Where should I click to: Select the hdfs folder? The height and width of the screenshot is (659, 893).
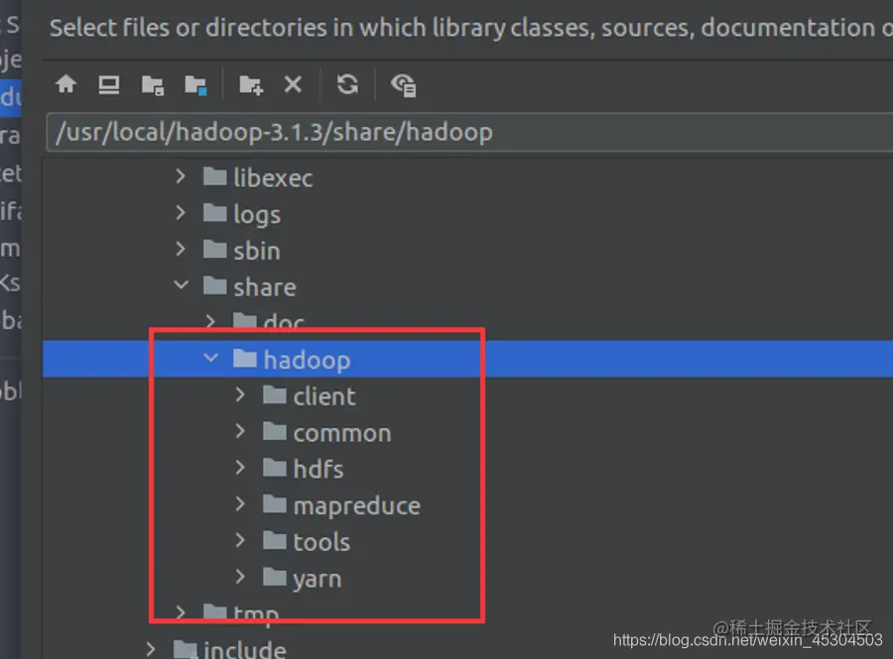click(x=304, y=469)
